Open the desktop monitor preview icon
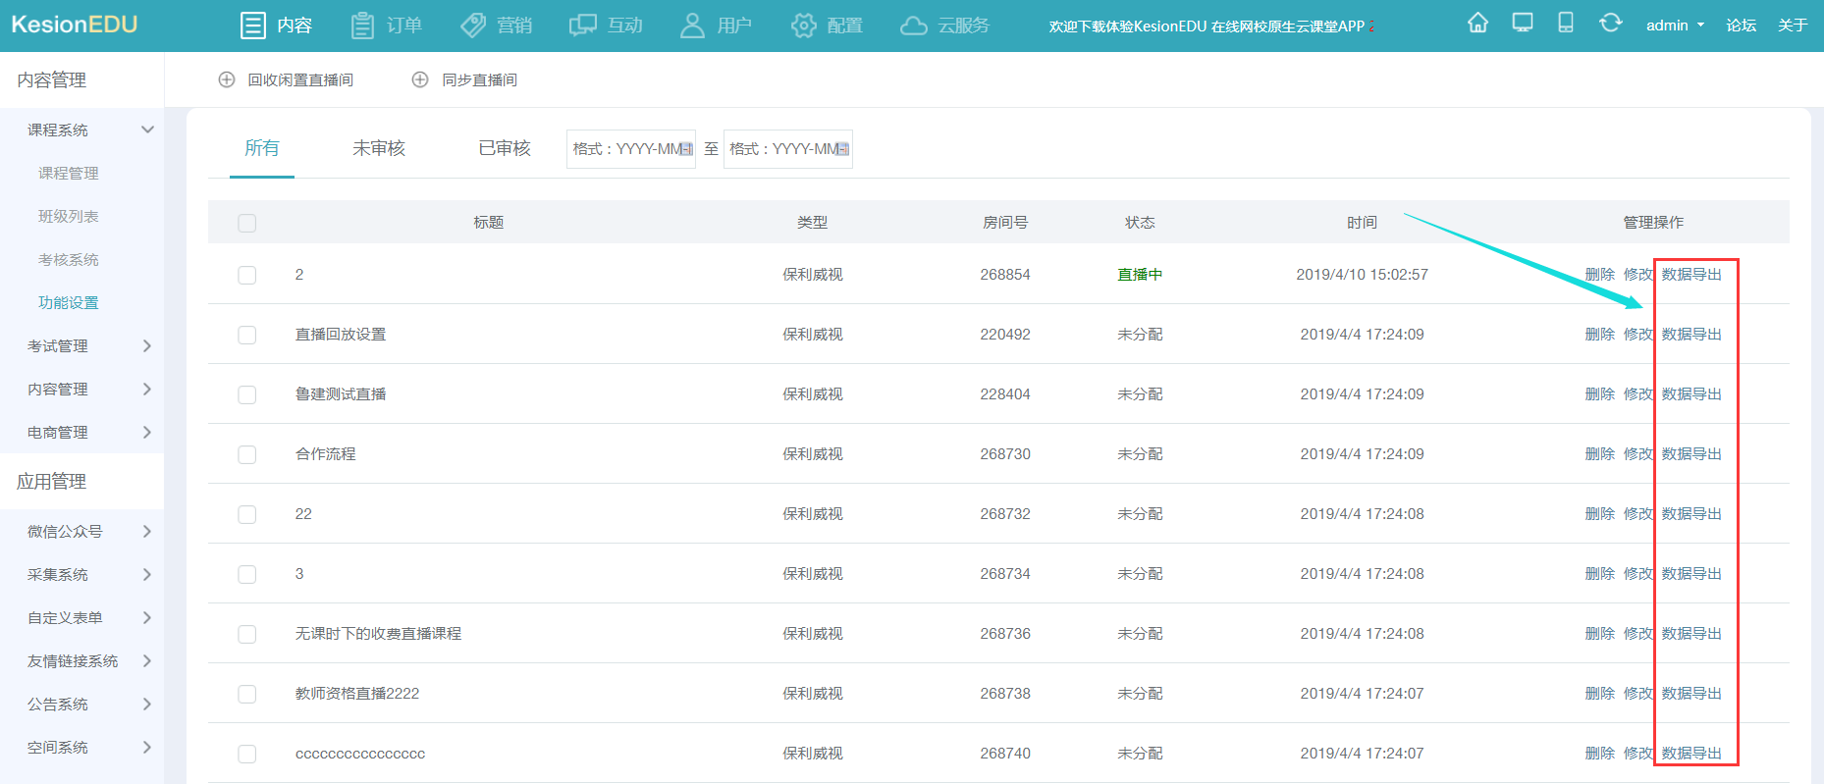Viewport: 1824px width, 784px height. click(x=1522, y=24)
